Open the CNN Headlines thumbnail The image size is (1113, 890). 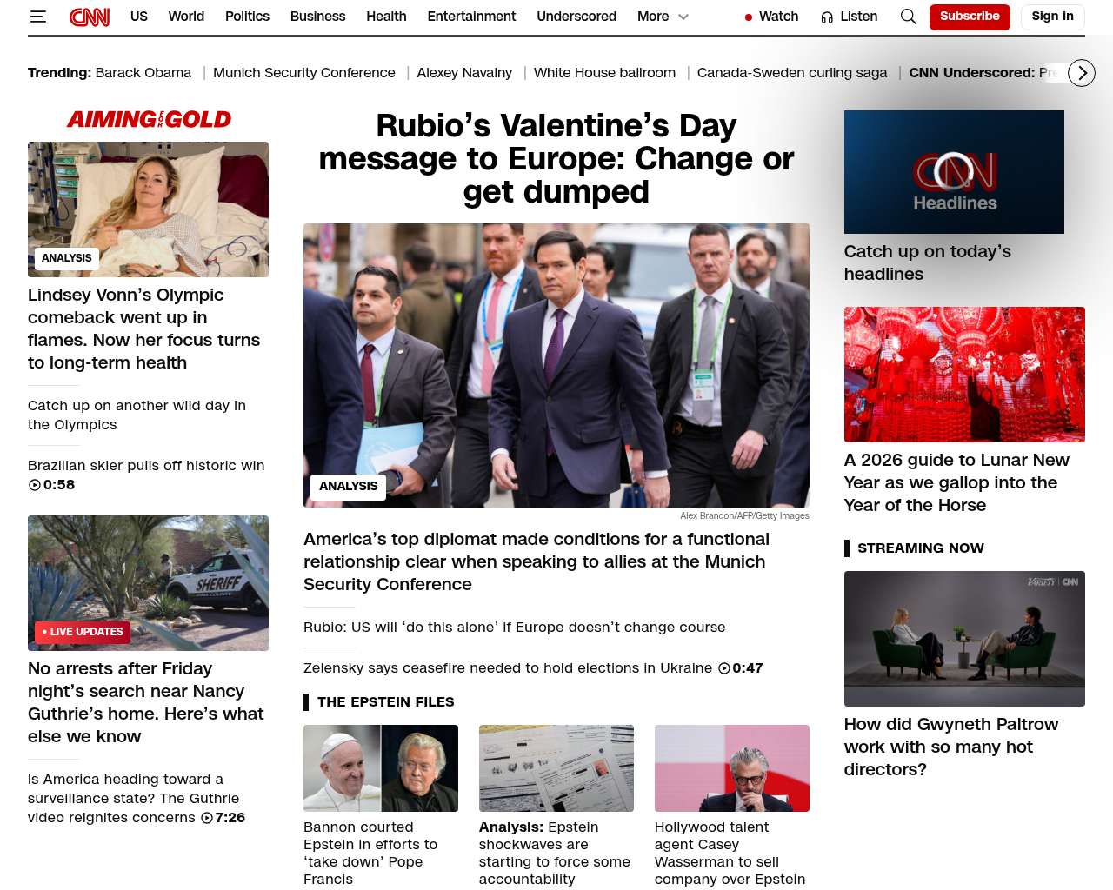[x=954, y=172]
